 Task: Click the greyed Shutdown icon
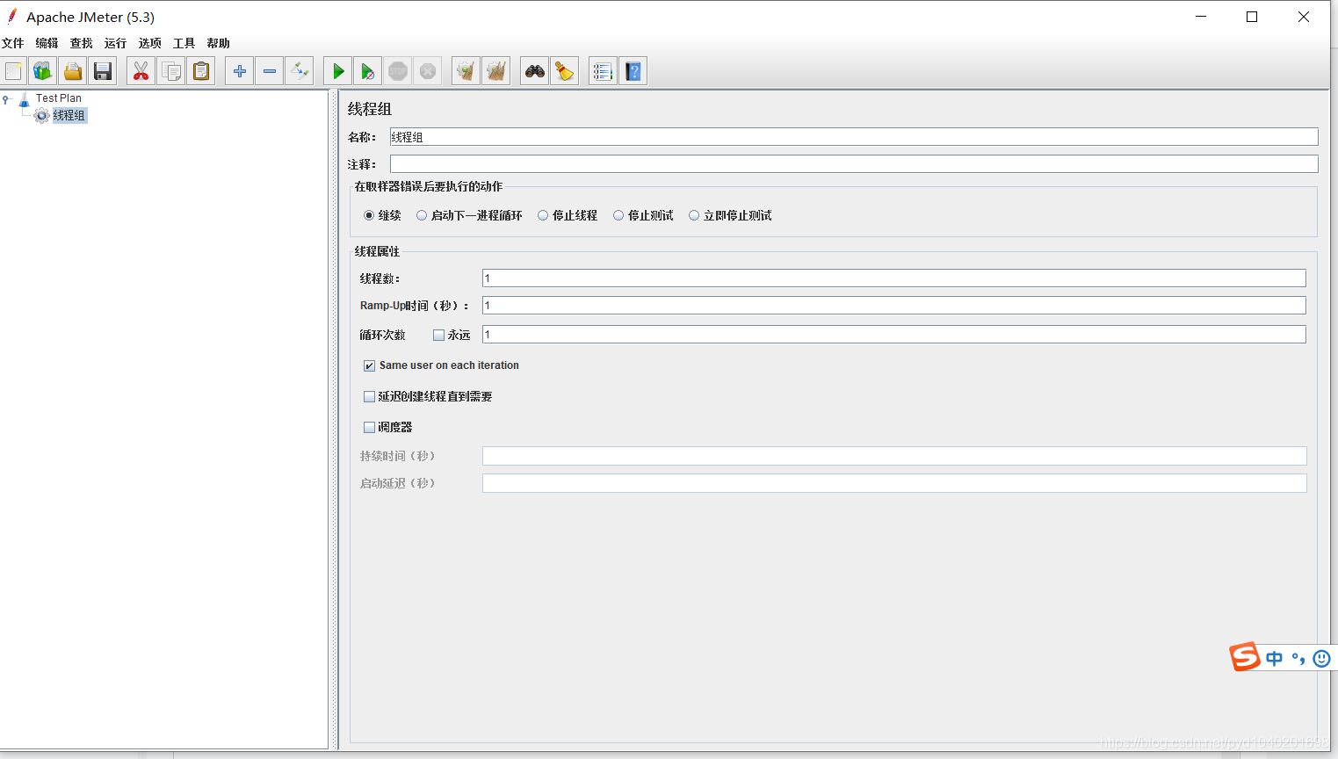tap(428, 71)
